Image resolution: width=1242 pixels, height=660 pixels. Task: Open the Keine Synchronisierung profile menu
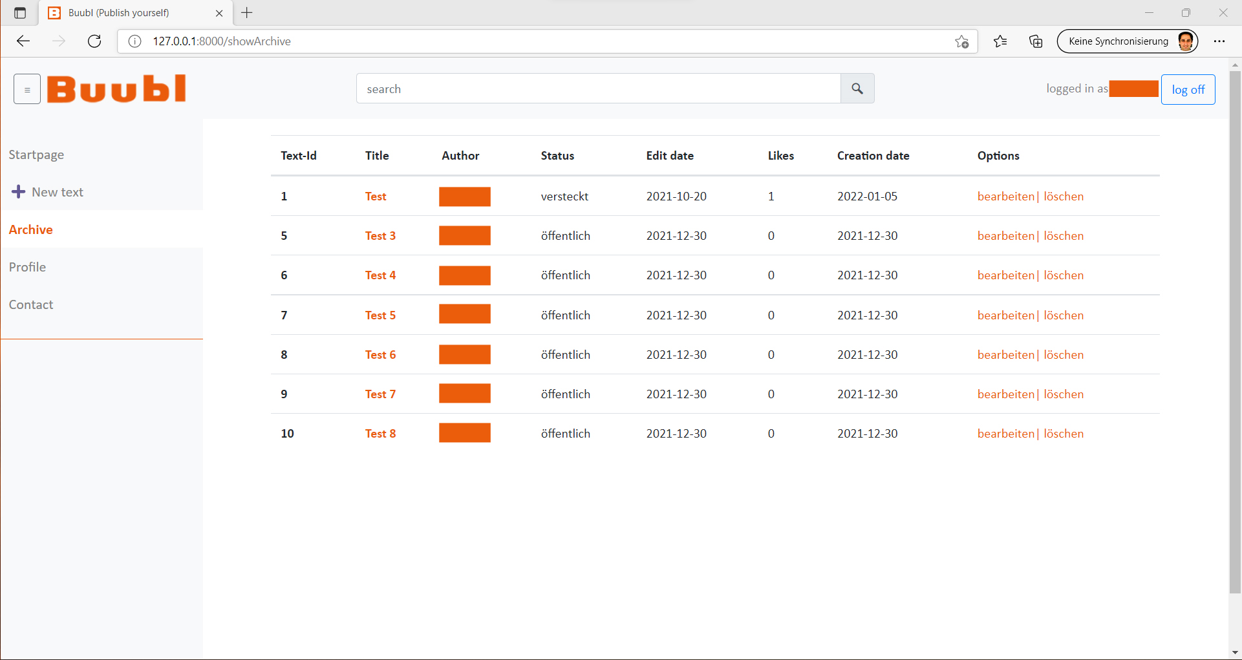coord(1127,41)
